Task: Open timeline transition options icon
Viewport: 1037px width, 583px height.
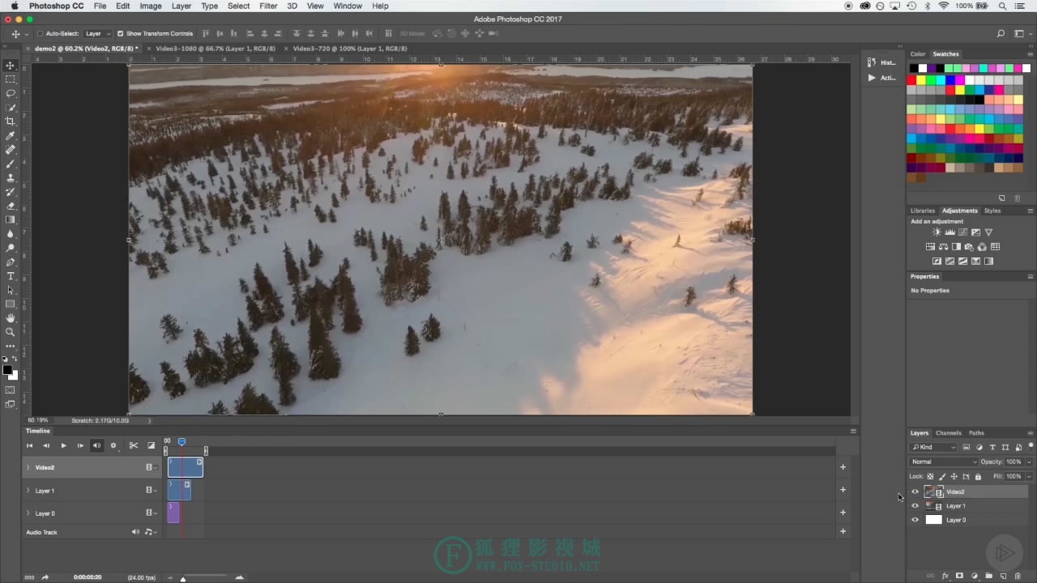Action: [x=151, y=445]
